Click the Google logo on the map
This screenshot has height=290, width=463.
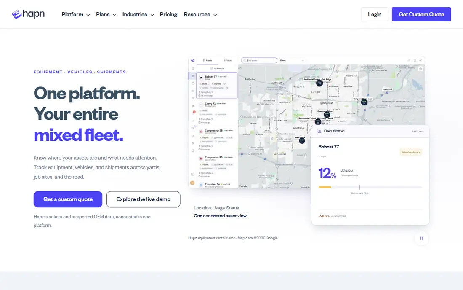[x=243, y=186]
